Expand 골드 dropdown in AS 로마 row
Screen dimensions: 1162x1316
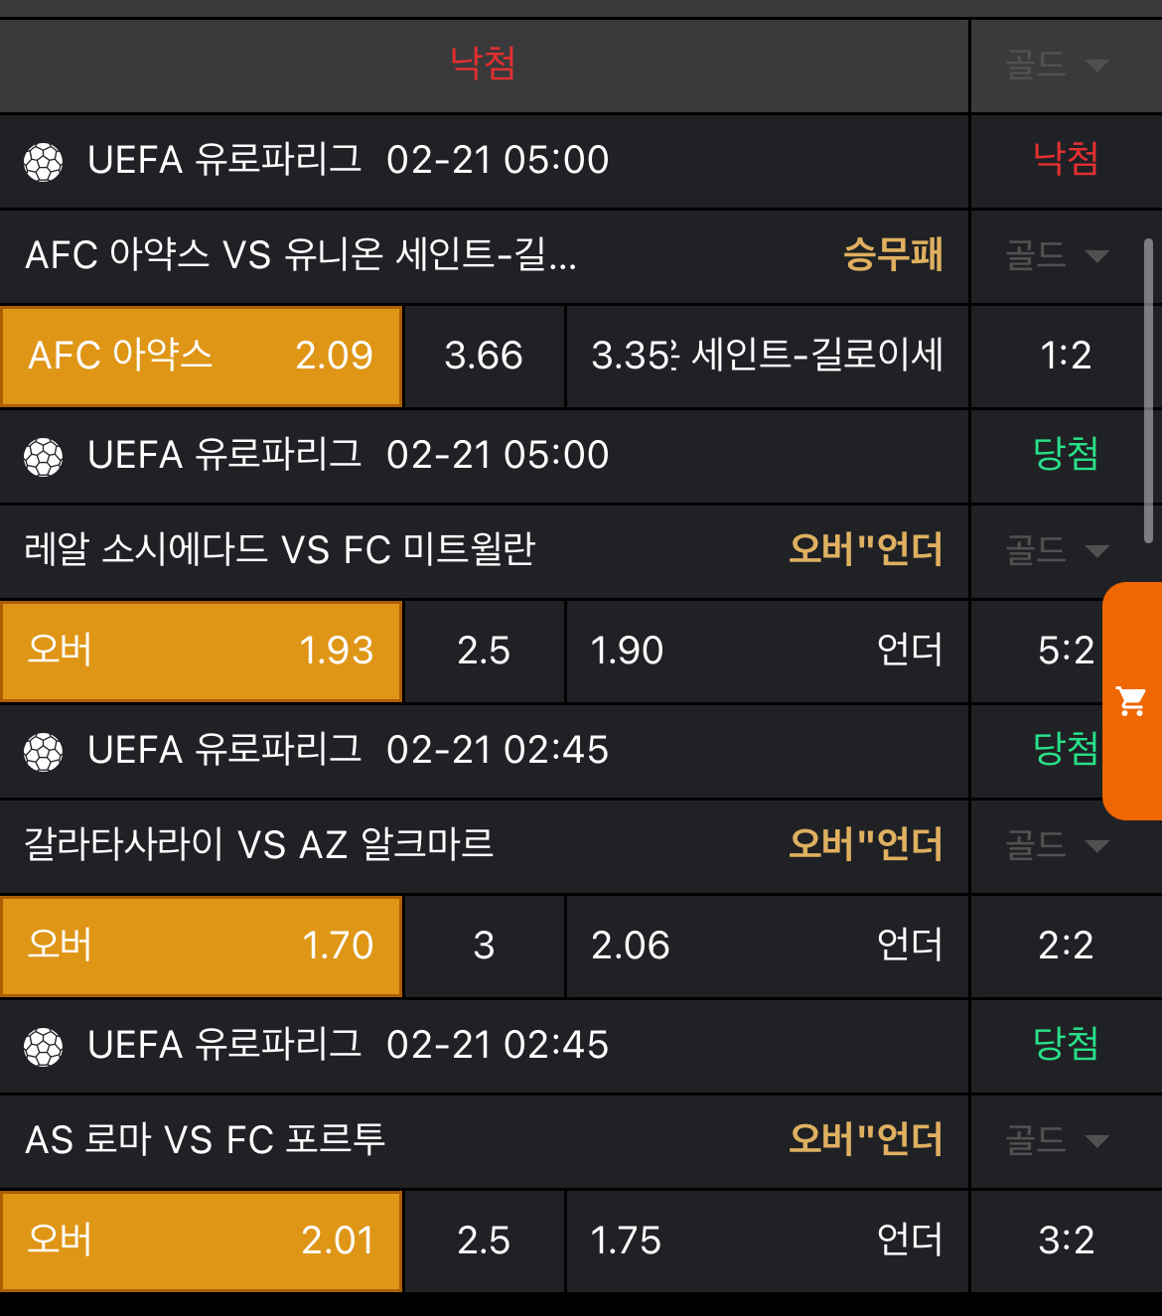[x=1057, y=1140]
